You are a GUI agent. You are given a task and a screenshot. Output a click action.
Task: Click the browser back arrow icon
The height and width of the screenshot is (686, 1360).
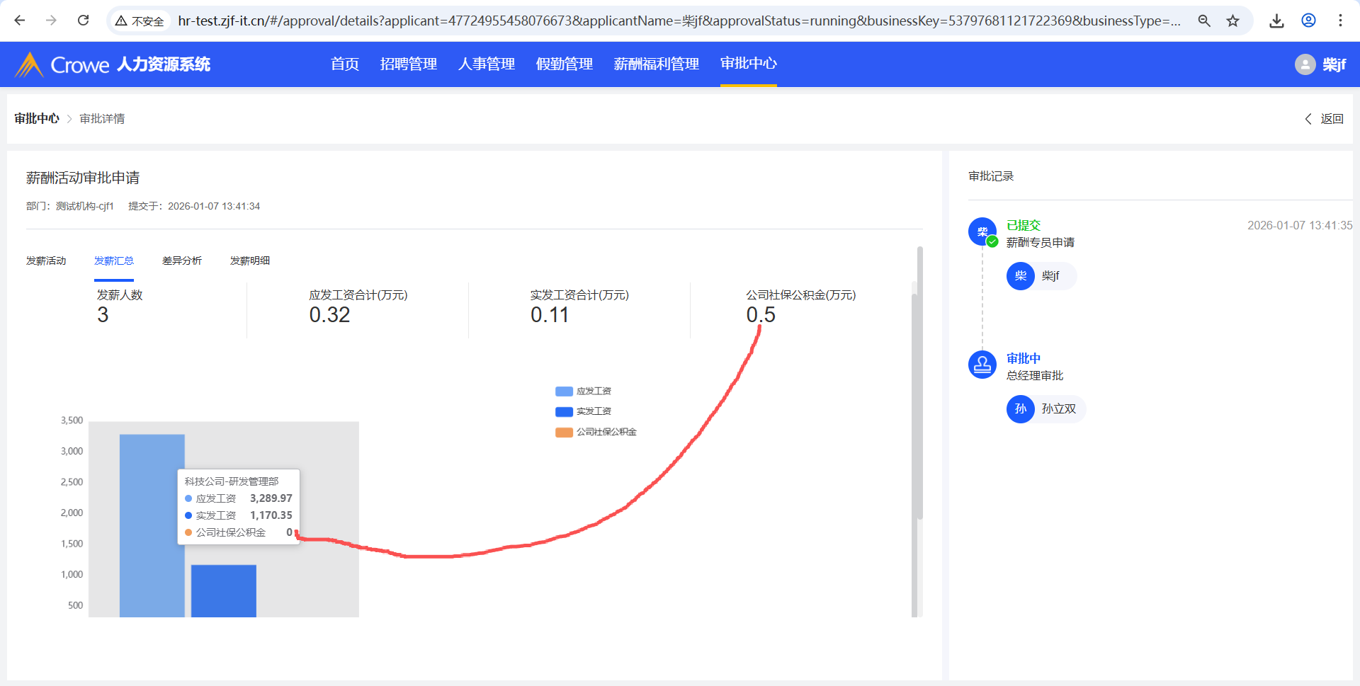20,21
